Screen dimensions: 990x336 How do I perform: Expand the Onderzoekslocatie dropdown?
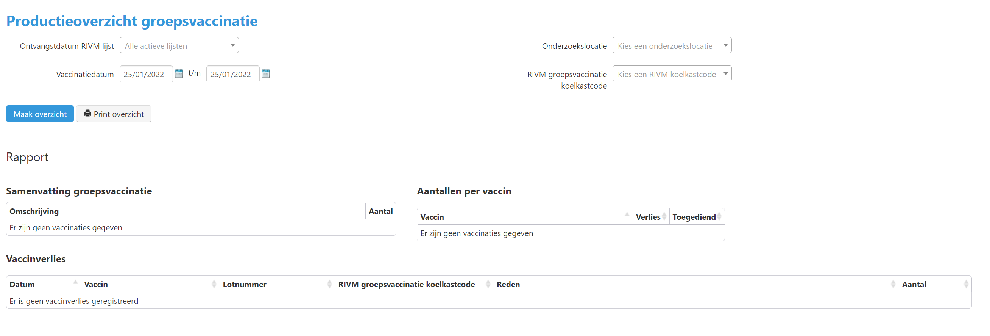click(671, 46)
